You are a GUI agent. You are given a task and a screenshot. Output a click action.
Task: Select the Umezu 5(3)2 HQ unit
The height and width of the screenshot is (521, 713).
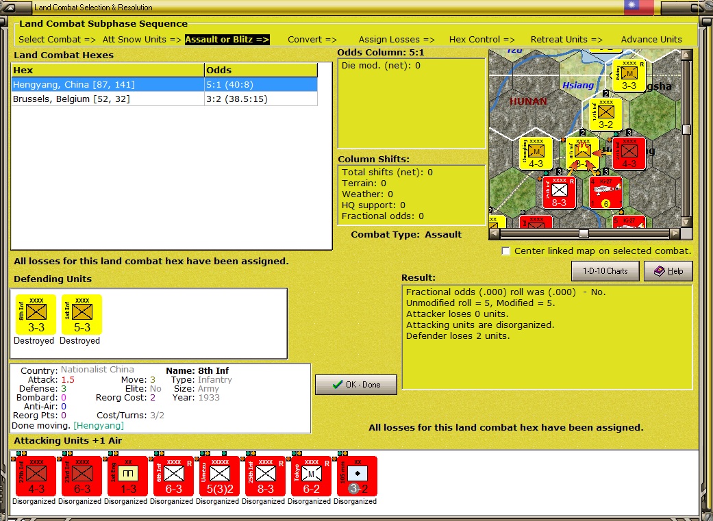[220, 476]
